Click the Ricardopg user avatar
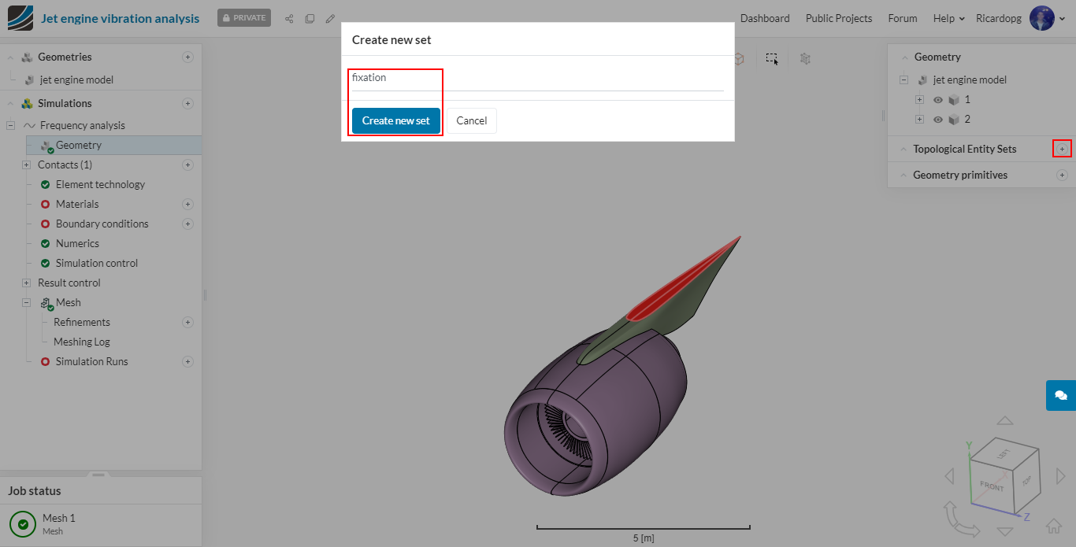The image size is (1076, 547). pyautogui.click(x=1042, y=18)
